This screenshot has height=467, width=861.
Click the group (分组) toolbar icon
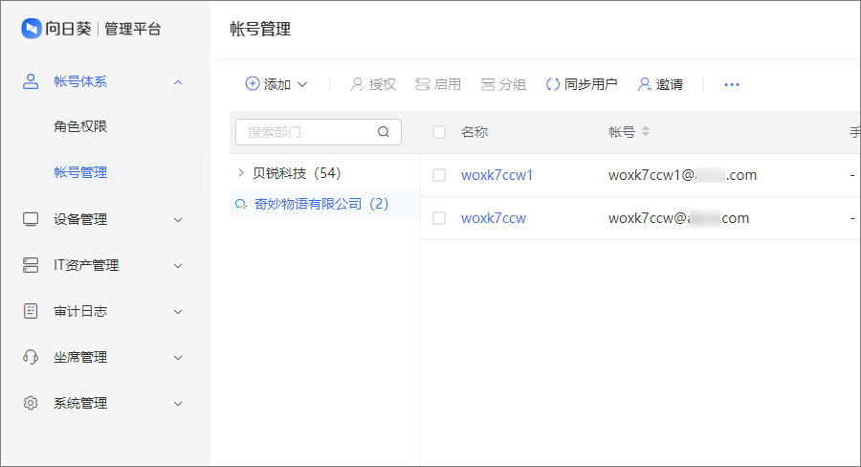488,84
